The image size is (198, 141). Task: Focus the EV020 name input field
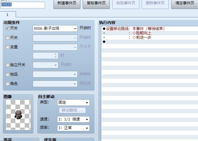click(23, 5)
